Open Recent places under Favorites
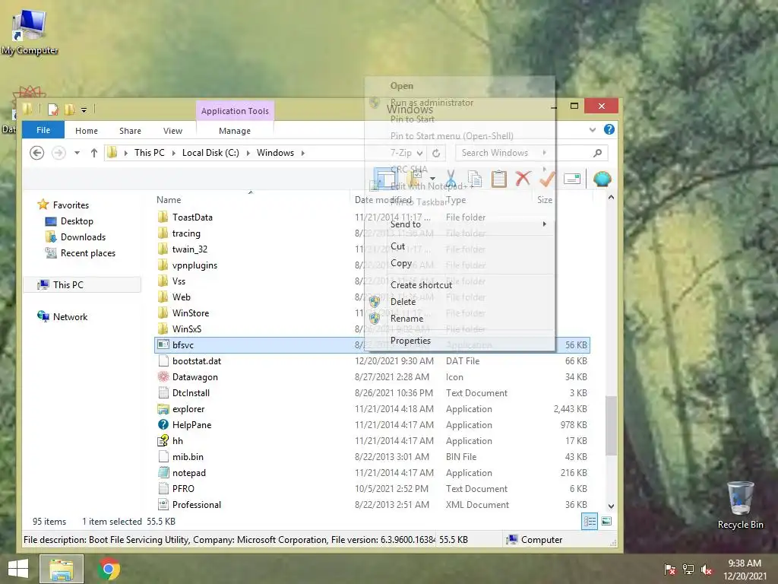Screen dimensions: 778x584 pos(88,252)
